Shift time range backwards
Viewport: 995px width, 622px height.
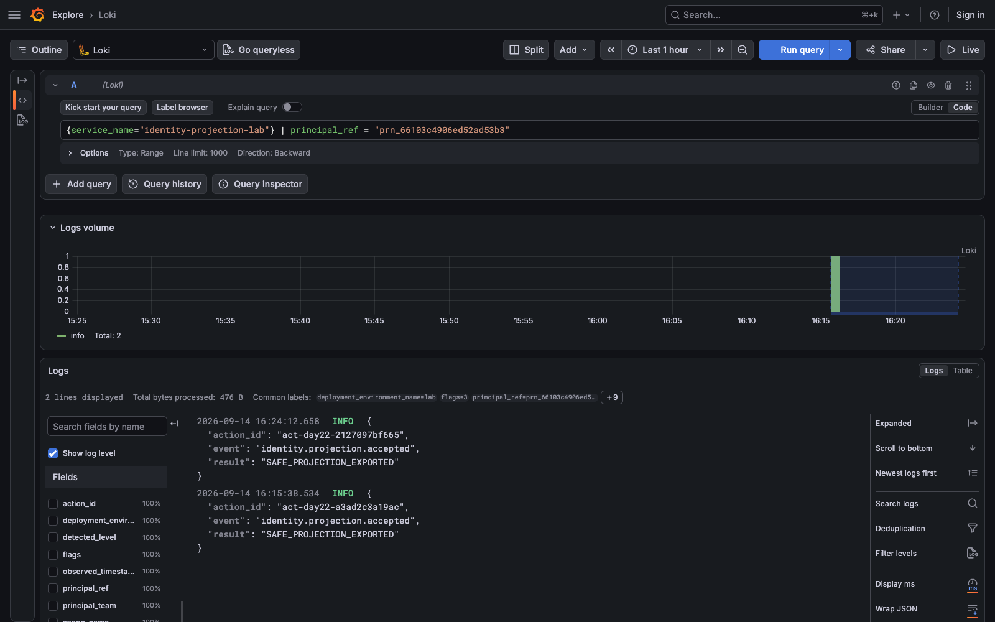click(611, 50)
